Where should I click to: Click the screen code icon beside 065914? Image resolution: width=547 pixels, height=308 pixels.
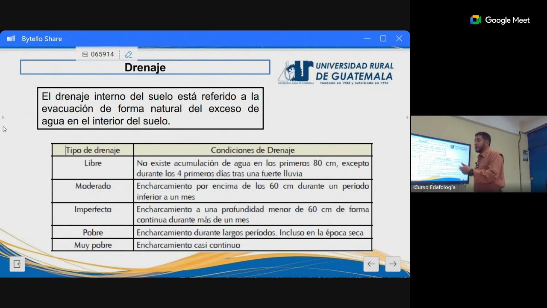pos(85,54)
